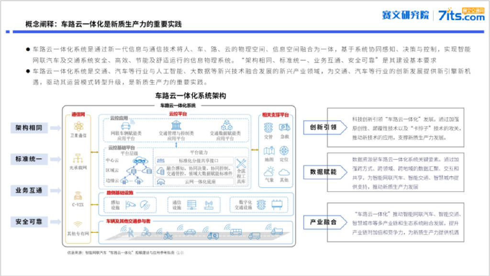Select the 标准统一 label box

[x=29, y=159]
